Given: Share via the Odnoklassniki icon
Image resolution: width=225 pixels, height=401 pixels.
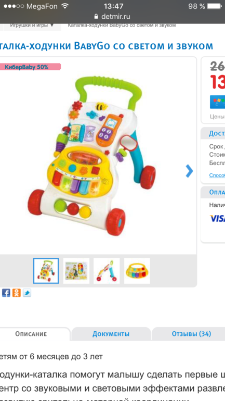Looking at the screenshot, I should pos(17,293).
